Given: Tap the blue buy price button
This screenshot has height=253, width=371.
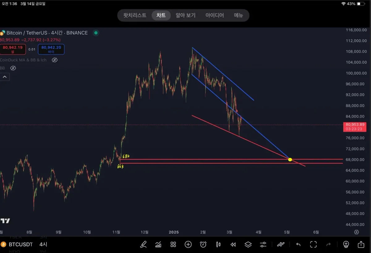Looking at the screenshot, I should click(x=51, y=49).
